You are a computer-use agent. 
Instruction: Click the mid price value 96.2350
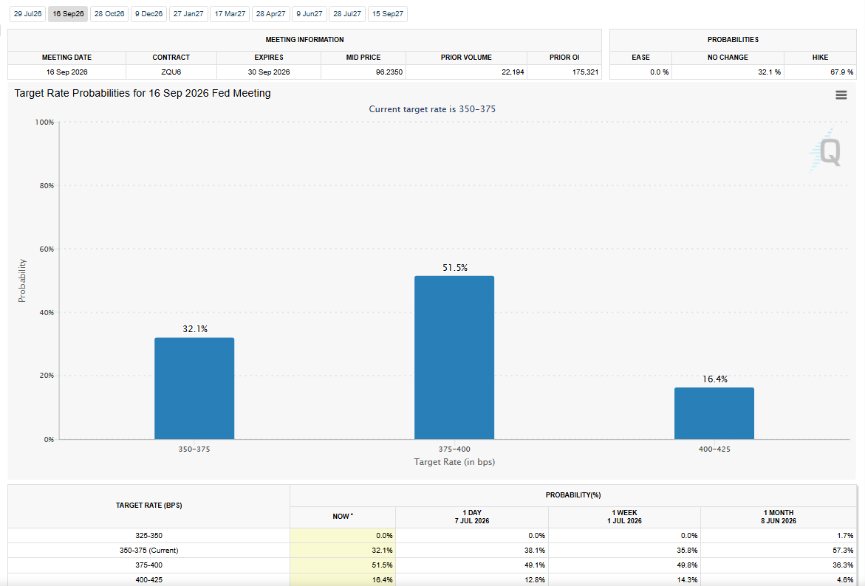[x=389, y=72]
